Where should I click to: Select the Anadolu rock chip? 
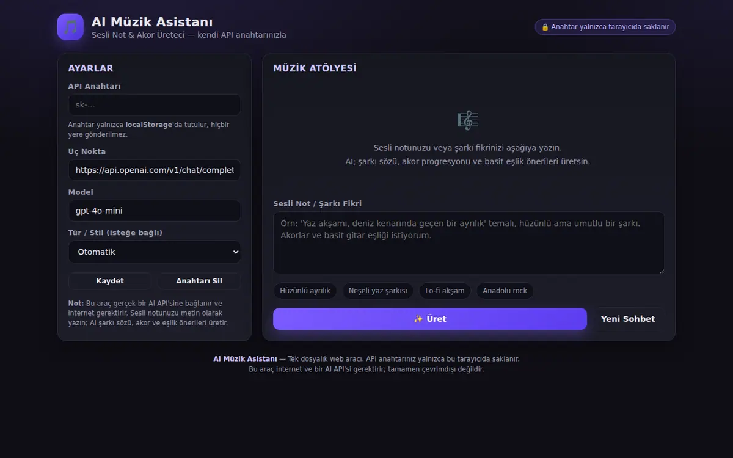505,291
